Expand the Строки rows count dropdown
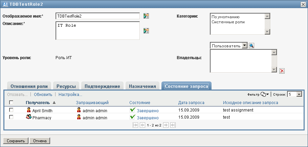The height and width of the screenshot is (147, 308). pos(299,95)
